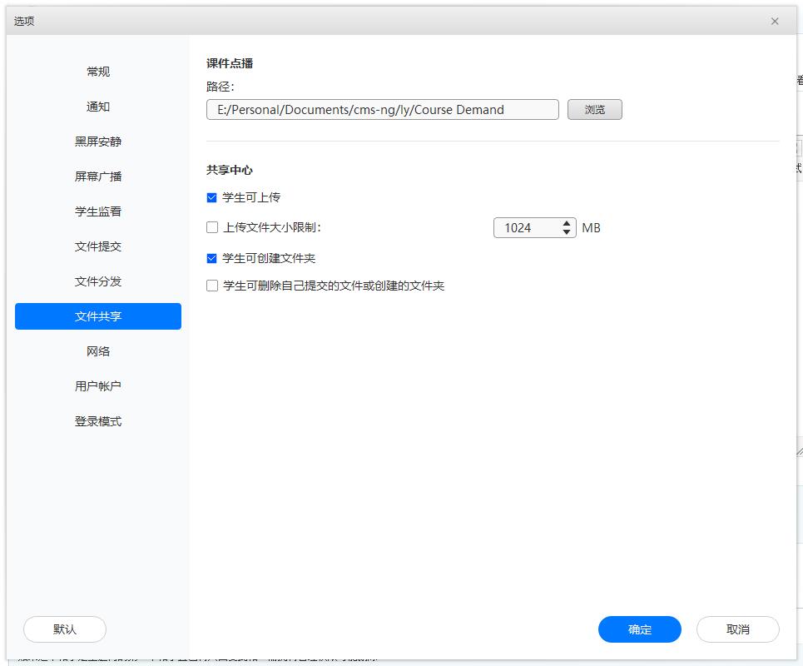This screenshot has width=803, height=666.
Task: Switch to the 用户帐户 section
Action: tap(97, 385)
